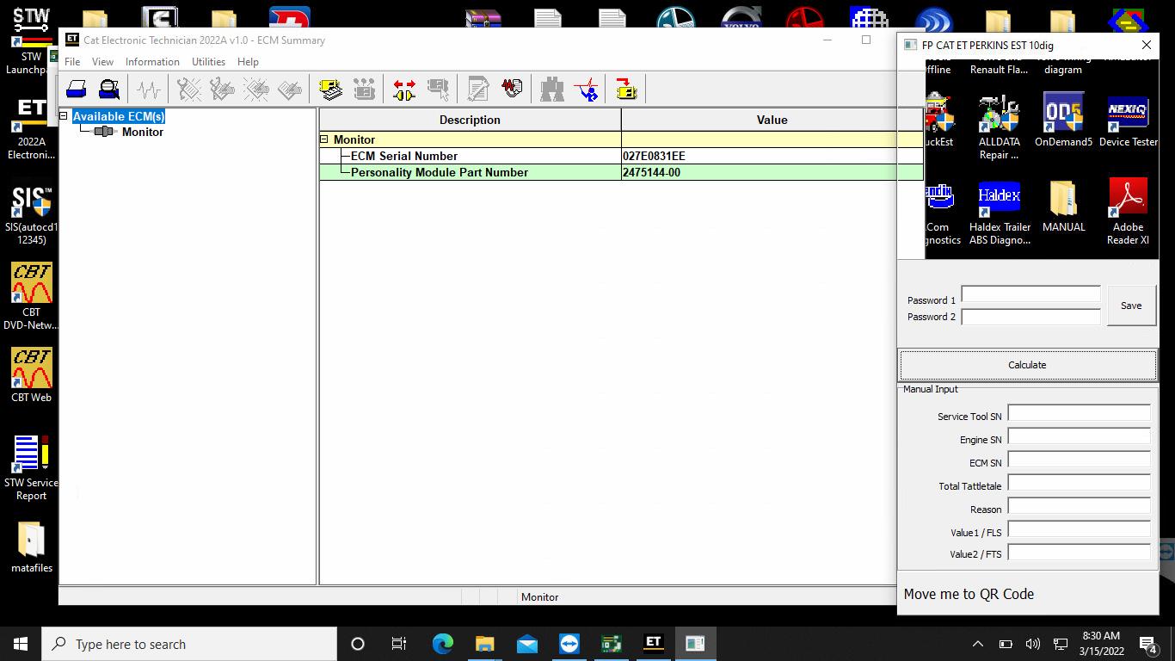Open Active Diagnostic Codes toolbar icon
This screenshot has height=661, width=1175.
tap(189, 89)
